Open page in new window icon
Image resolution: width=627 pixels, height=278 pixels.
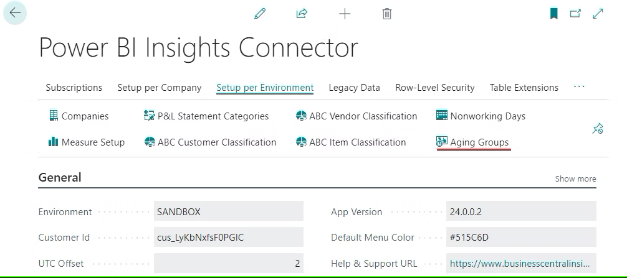575,14
